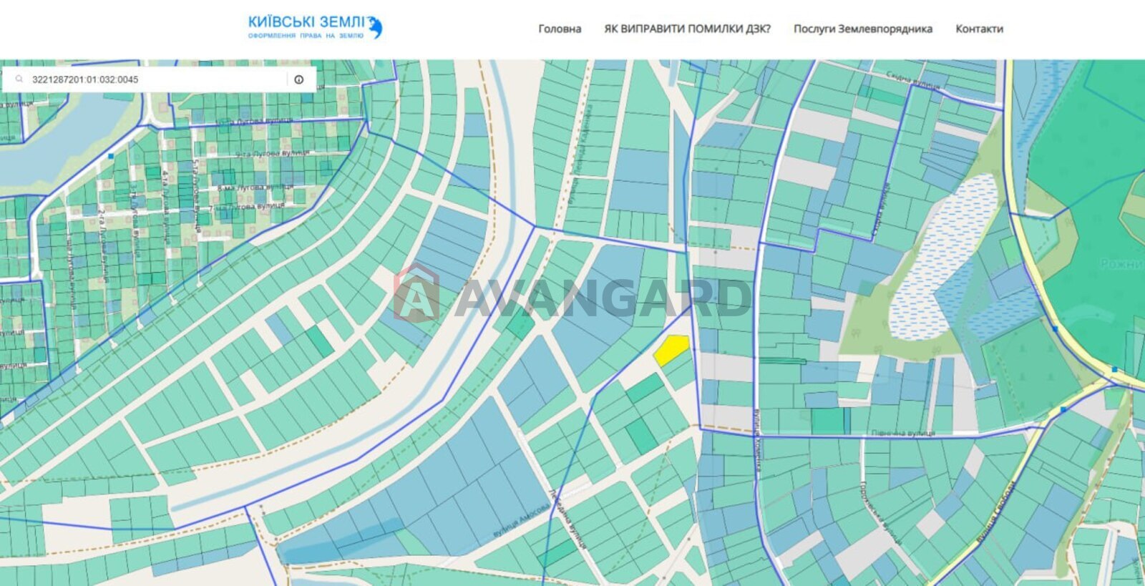The width and height of the screenshot is (1145, 586).
Task: Select the yellow highlighted land parcel
Action: coord(671,349)
